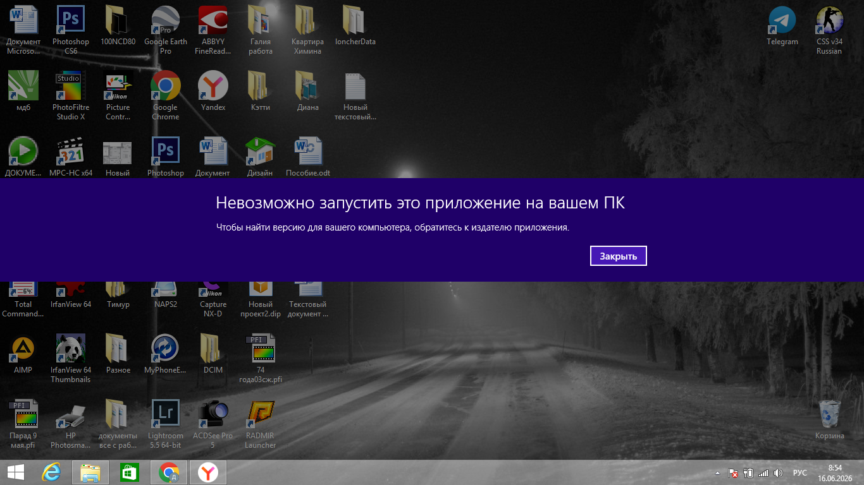Screen dimensions: 864x485
Task: Select the Корзина recycle bin
Action: click(829, 419)
